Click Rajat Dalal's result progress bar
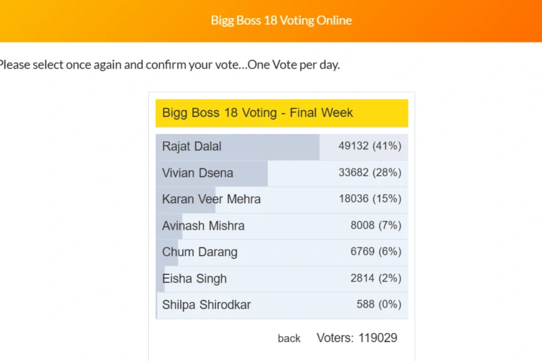Image resolution: width=542 pixels, height=361 pixels. coord(238,147)
